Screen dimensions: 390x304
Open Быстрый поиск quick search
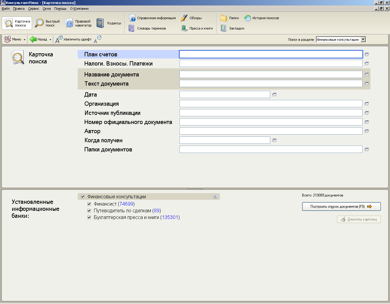[x=47, y=23]
